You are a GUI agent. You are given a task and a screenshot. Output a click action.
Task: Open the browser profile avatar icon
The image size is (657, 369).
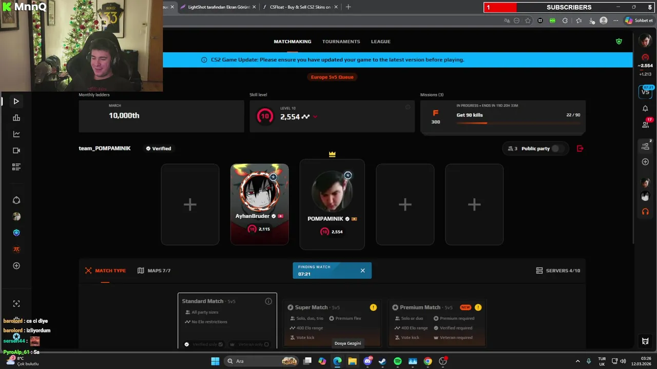pos(604,20)
